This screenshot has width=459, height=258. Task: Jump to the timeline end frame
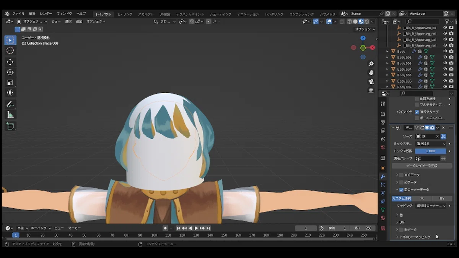[x=208, y=228]
